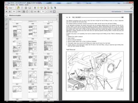Click the gear preferences toolbar icon

35,8
